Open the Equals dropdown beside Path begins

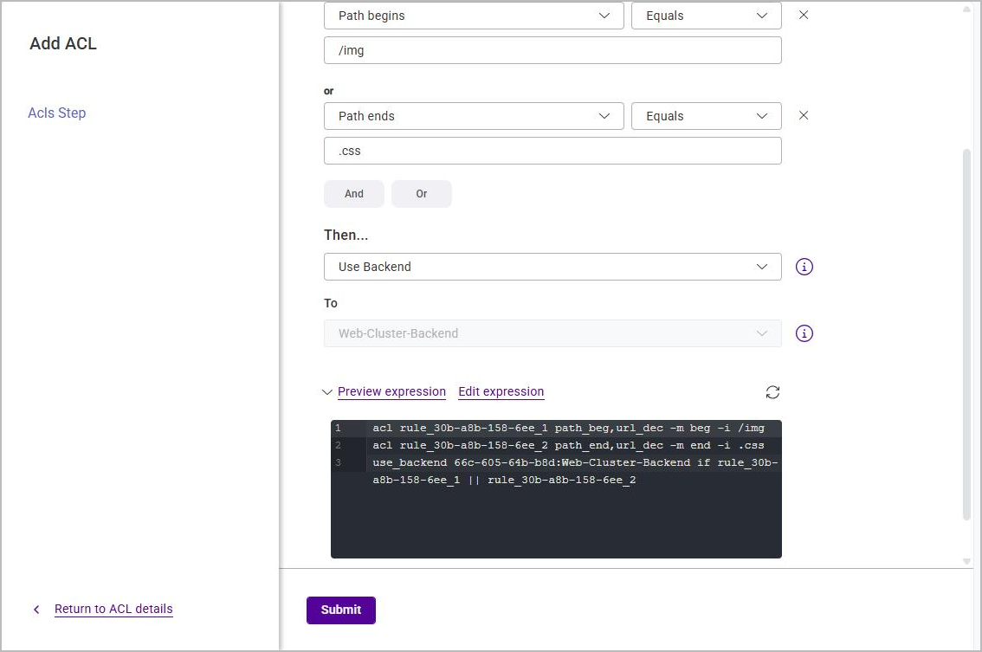(707, 16)
